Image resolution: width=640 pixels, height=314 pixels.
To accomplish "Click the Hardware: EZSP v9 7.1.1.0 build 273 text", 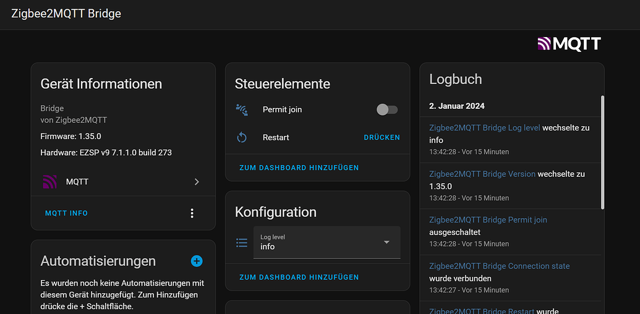I will [x=106, y=153].
